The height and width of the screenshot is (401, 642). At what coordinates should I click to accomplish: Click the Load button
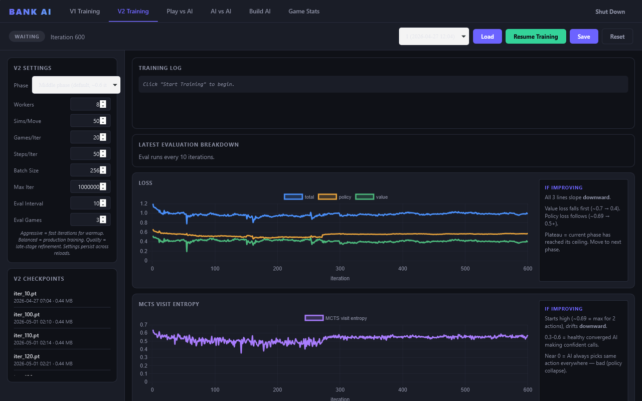pyautogui.click(x=488, y=37)
